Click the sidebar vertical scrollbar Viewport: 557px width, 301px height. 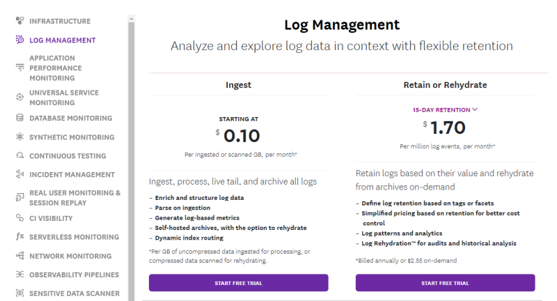click(131, 139)
